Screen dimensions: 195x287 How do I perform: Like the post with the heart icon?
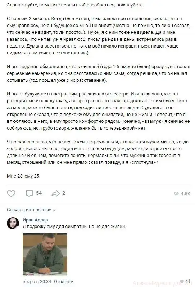tap(11, 193)
